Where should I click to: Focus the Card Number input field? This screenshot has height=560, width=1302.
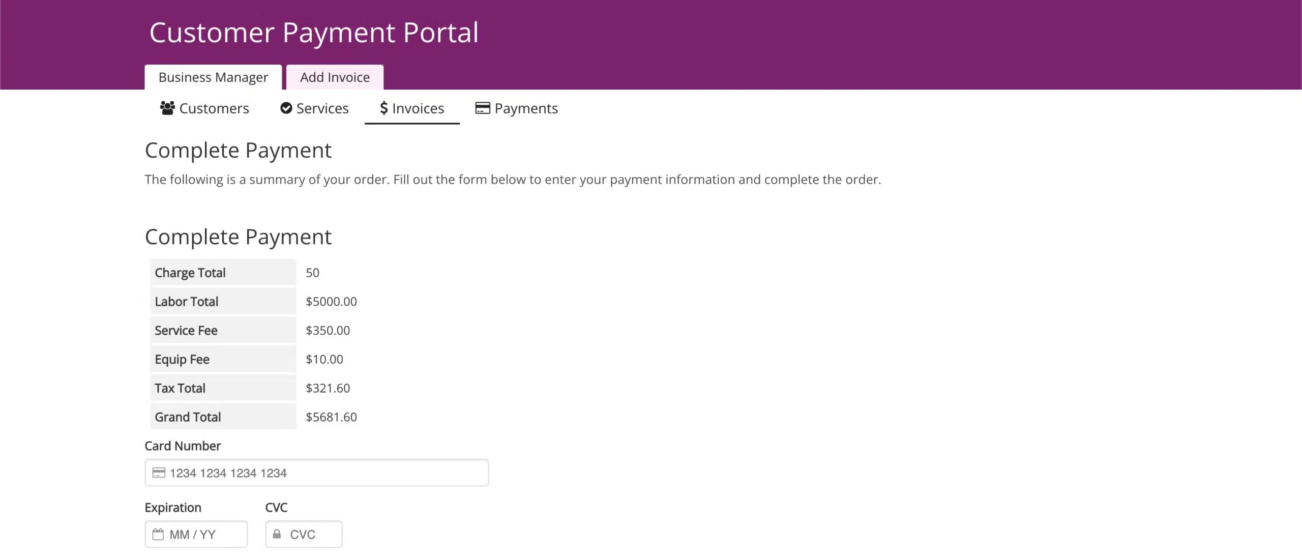325,473
